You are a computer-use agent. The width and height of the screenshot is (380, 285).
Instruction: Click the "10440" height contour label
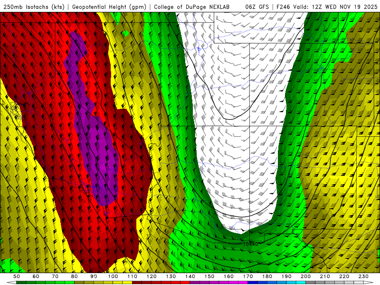(250, 244)
